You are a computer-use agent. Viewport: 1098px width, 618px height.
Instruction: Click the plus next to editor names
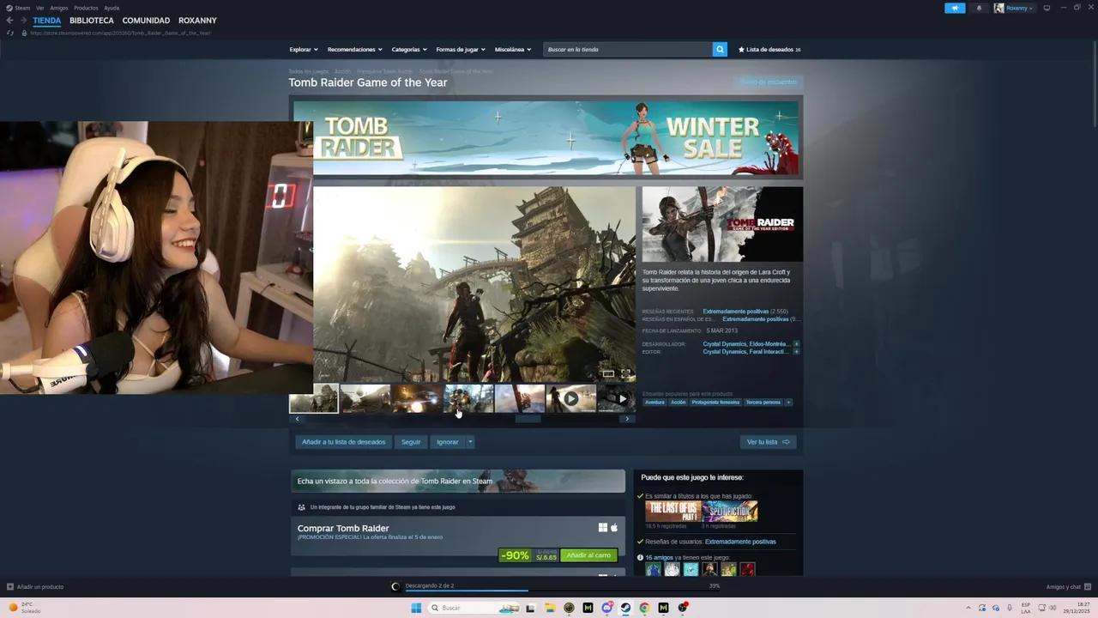point(796,352)
